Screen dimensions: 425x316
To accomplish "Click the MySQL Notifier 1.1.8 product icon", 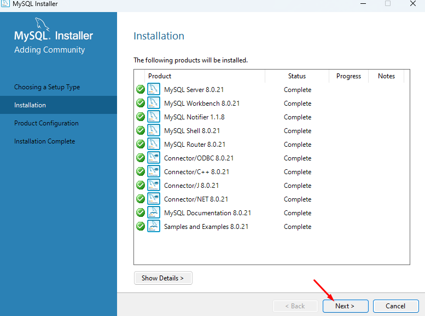I will pos(153,117).
